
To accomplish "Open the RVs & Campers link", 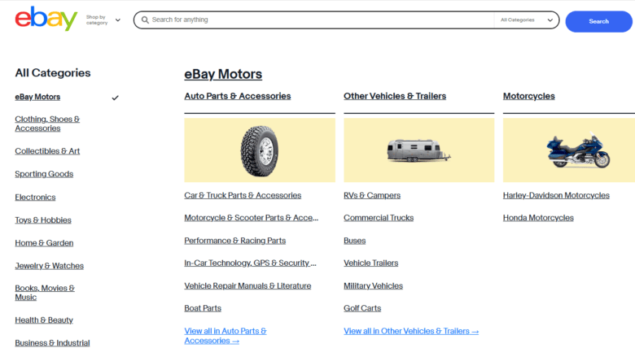I will (x=372, y=195).
